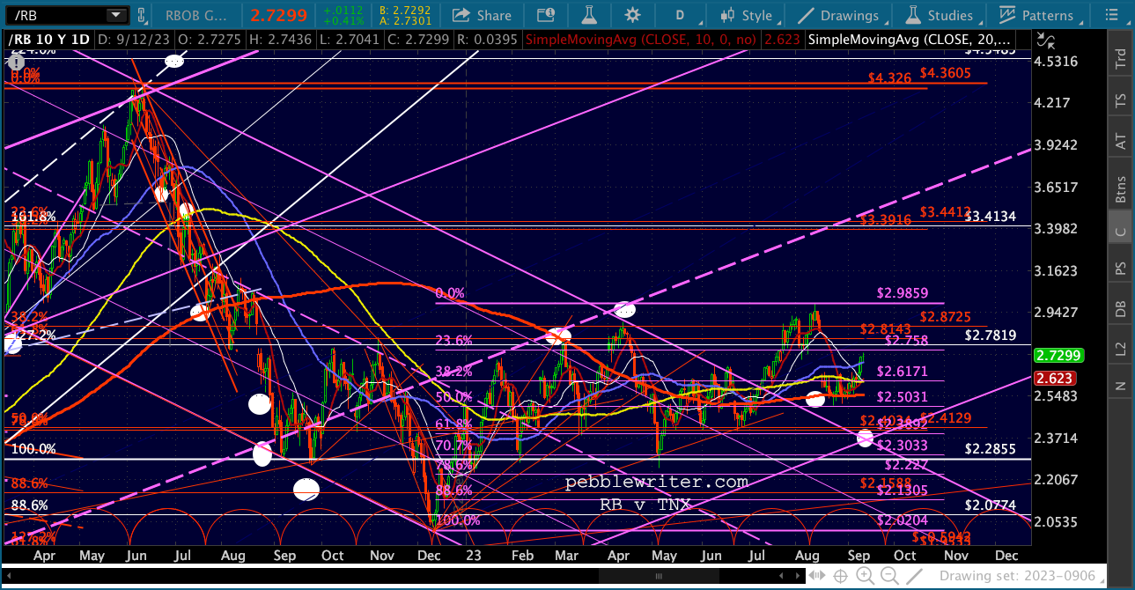Click the Share button
Screen dimensions: 1135x590
482,15
